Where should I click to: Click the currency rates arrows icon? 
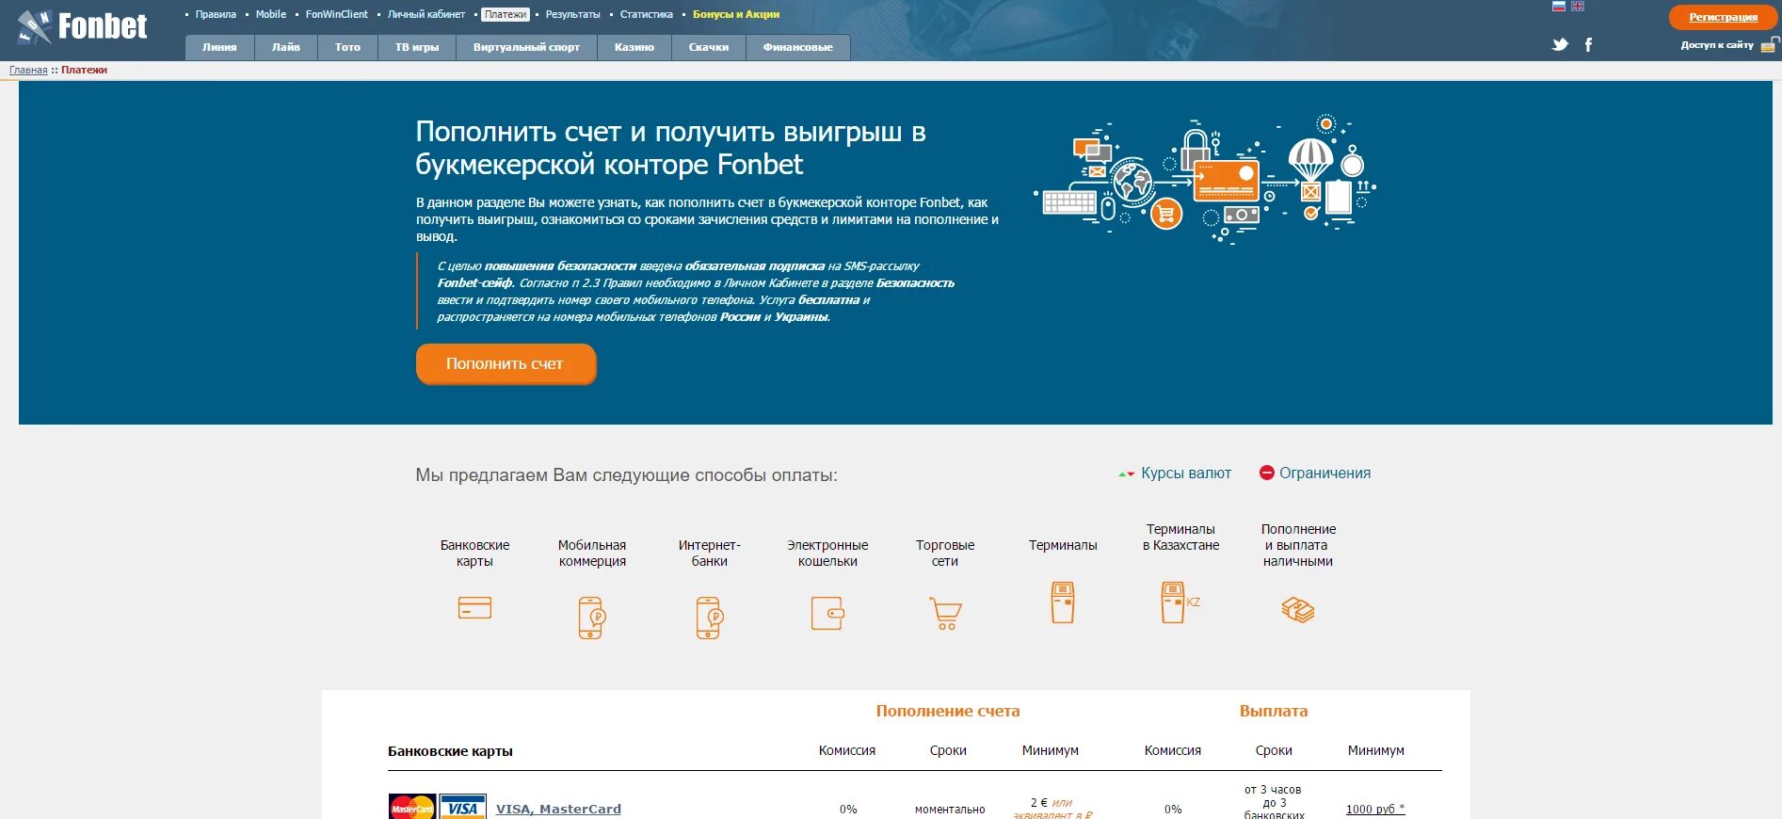1126,474
